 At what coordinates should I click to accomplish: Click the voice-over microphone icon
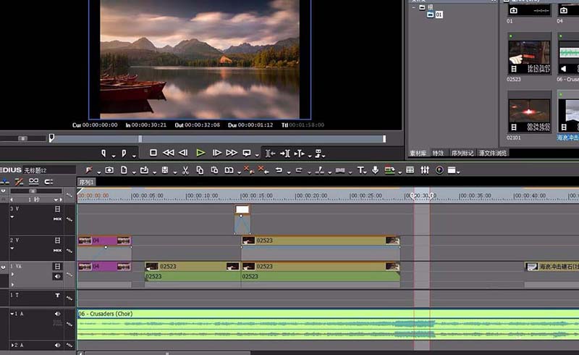[375, 170]
